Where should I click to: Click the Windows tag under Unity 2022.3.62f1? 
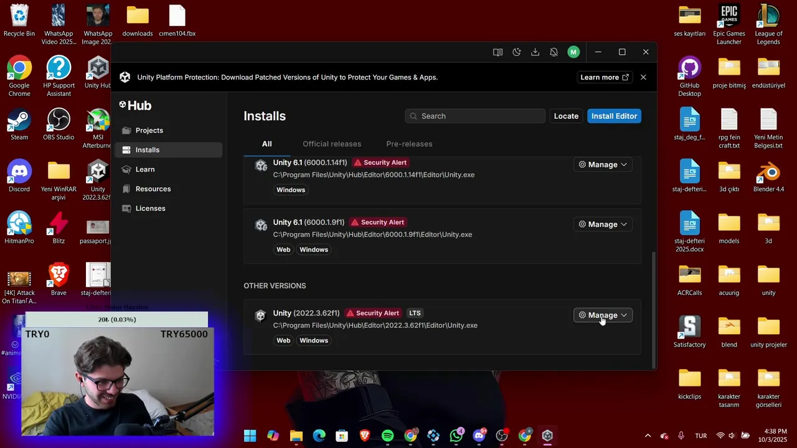pos(314,340)
